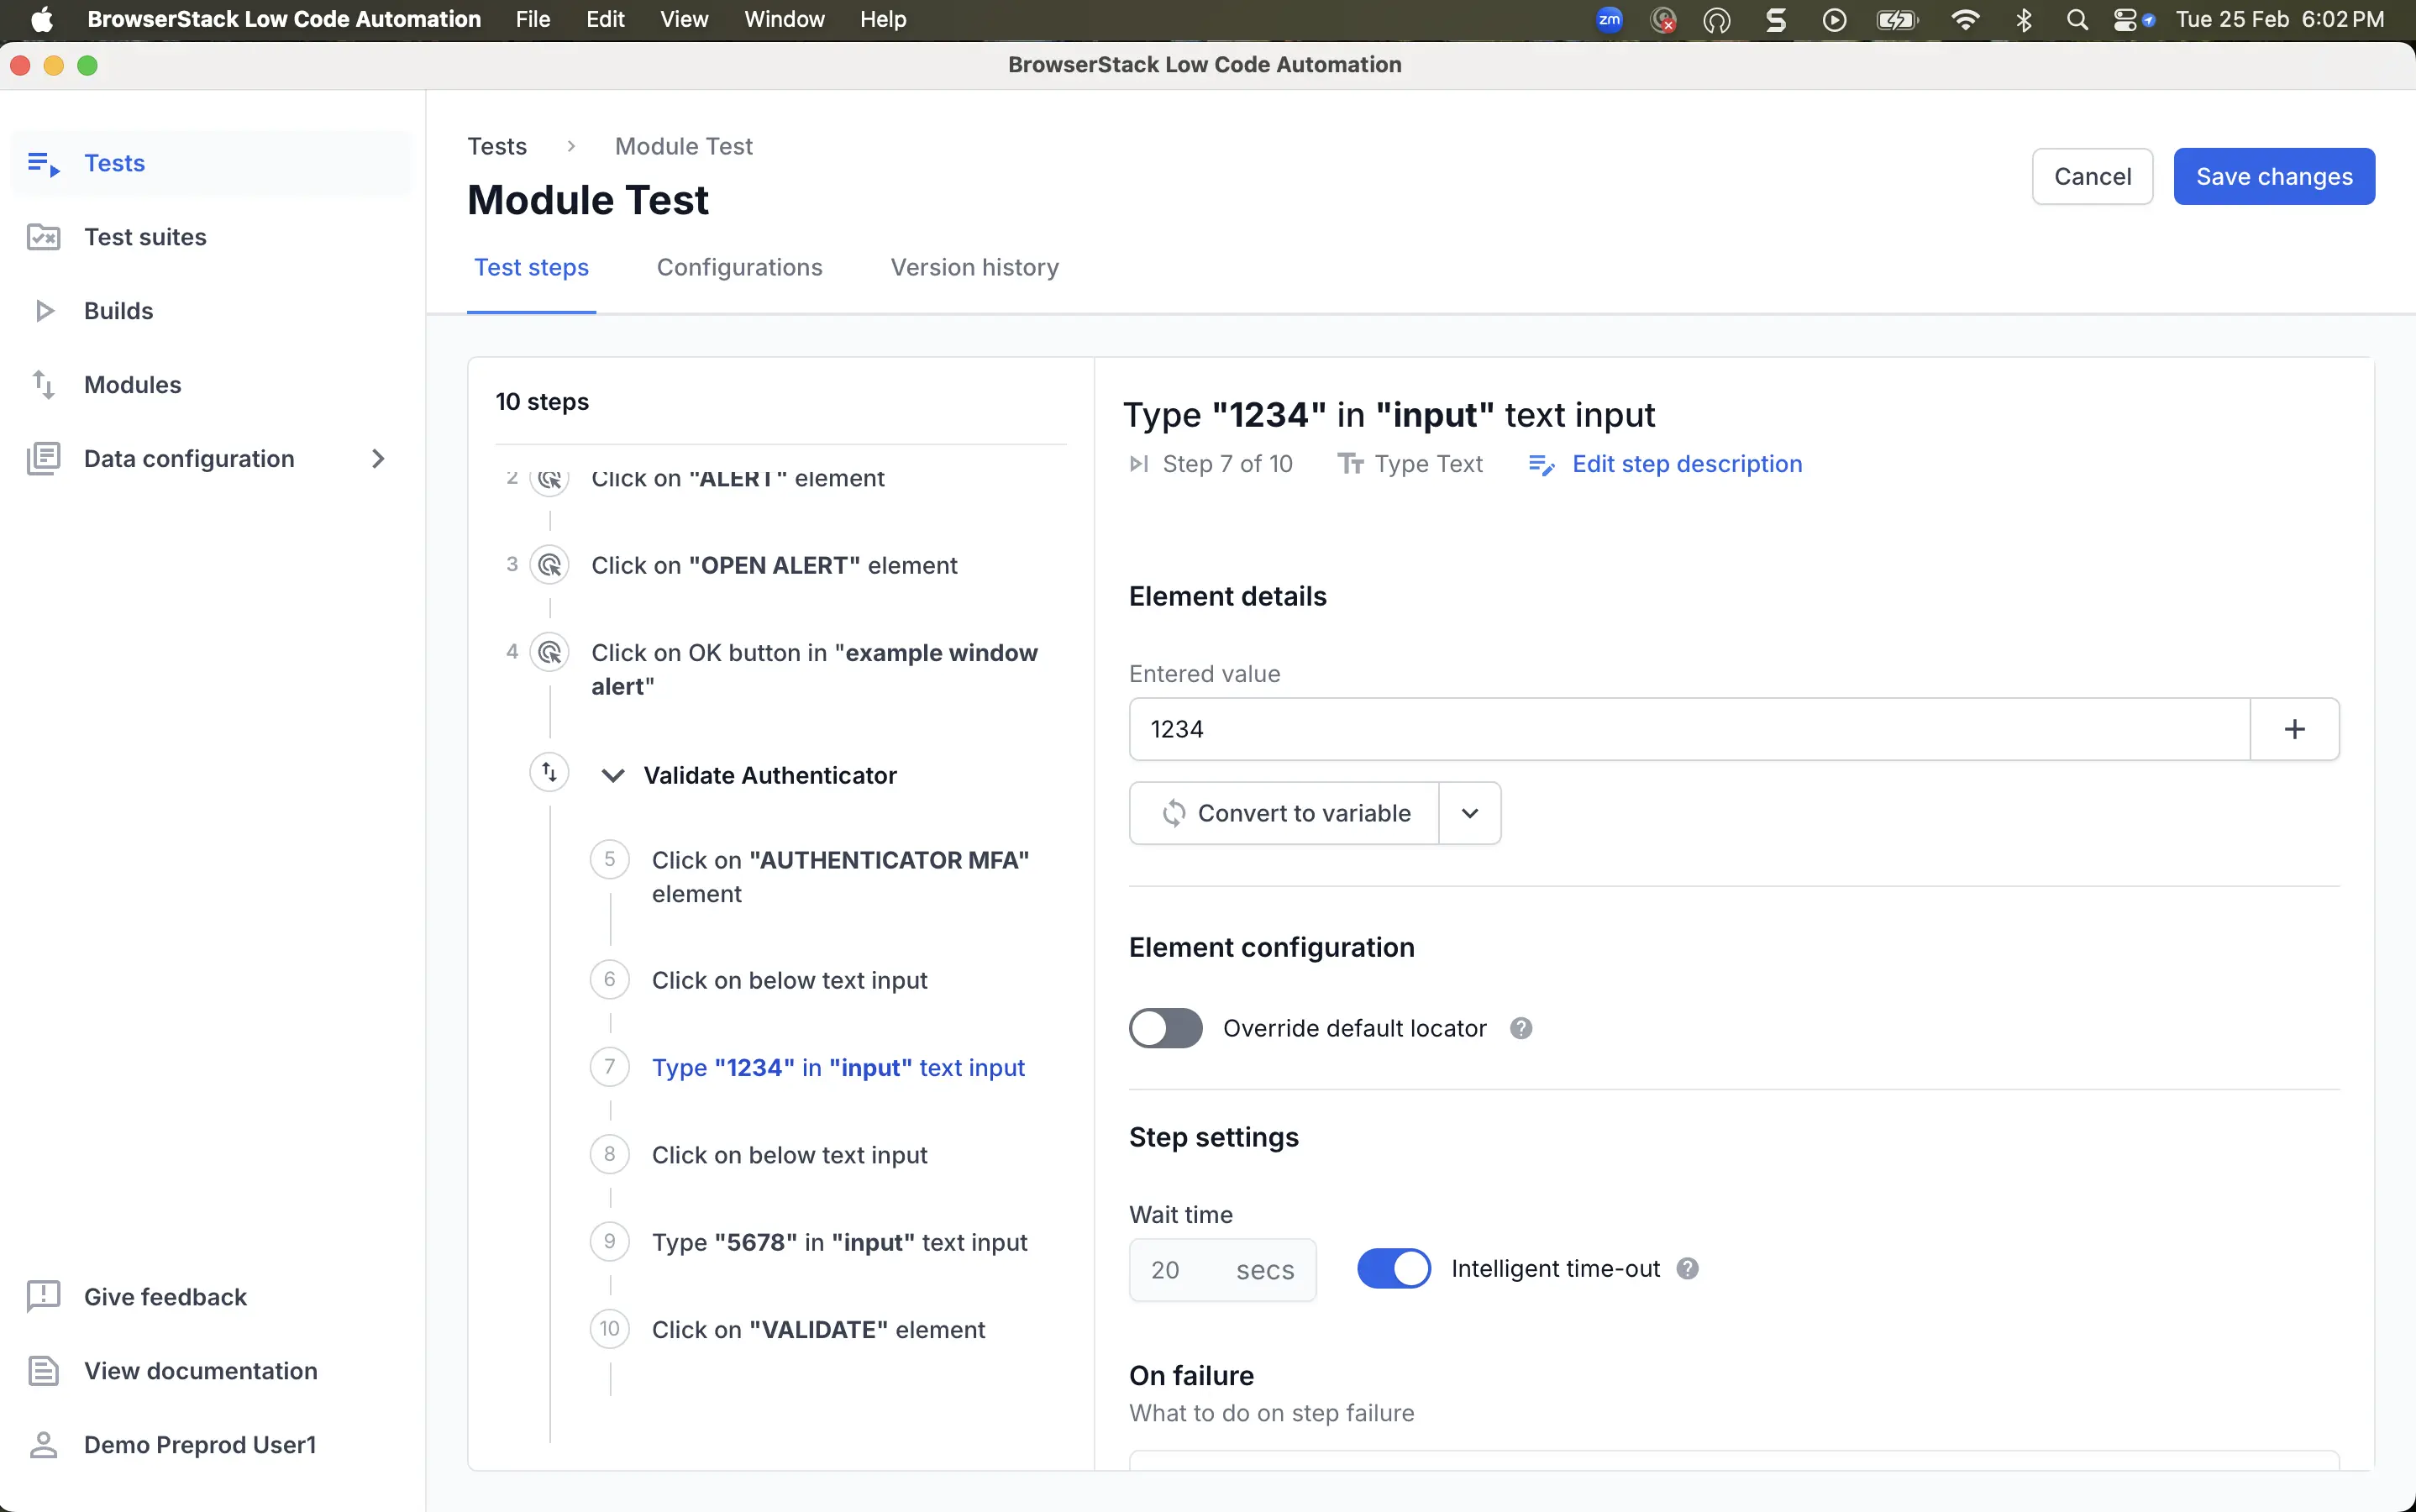This screenshot has height=1512, width=2416.
Task: Enable Override default locator toggle
Action: (1165, 1029)
